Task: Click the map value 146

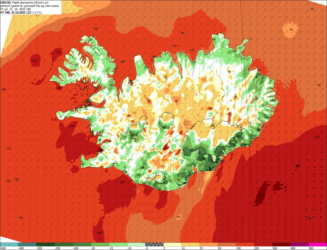Action: coord(154,56)
